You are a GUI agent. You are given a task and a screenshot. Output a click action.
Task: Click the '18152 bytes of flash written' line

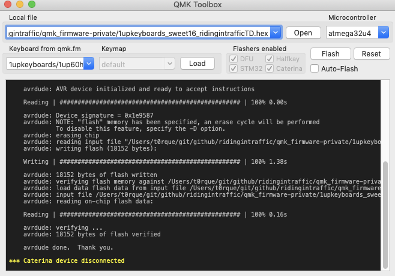click(90, 175)
